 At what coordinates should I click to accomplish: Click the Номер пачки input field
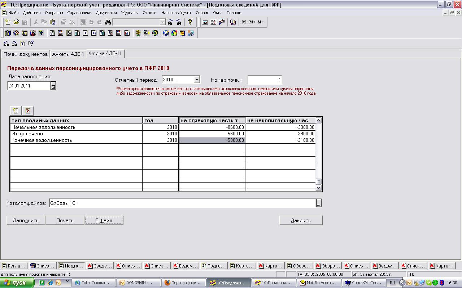click(265, 80)
